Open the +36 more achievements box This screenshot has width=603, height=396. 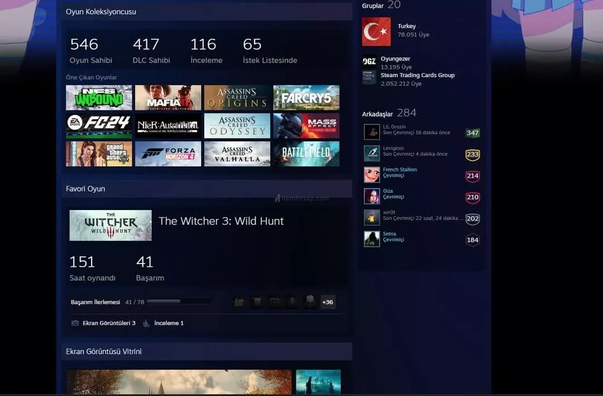point(328,302)
